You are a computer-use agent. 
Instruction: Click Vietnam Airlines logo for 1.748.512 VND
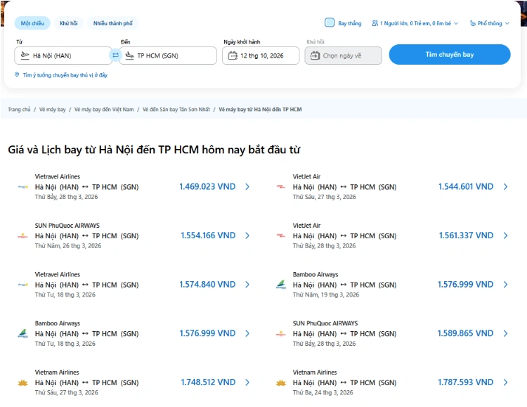click(23, 383)
